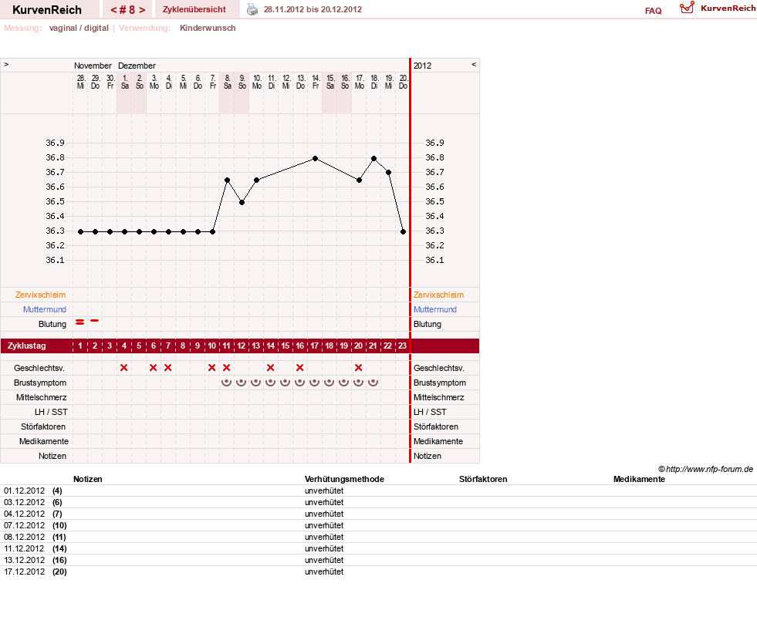Image resolution: width=757 pixels, height=617 pixels.
Task: Click the Geschlechtsv. X mark on cycle day 14
Action: (x=270, y=368)
